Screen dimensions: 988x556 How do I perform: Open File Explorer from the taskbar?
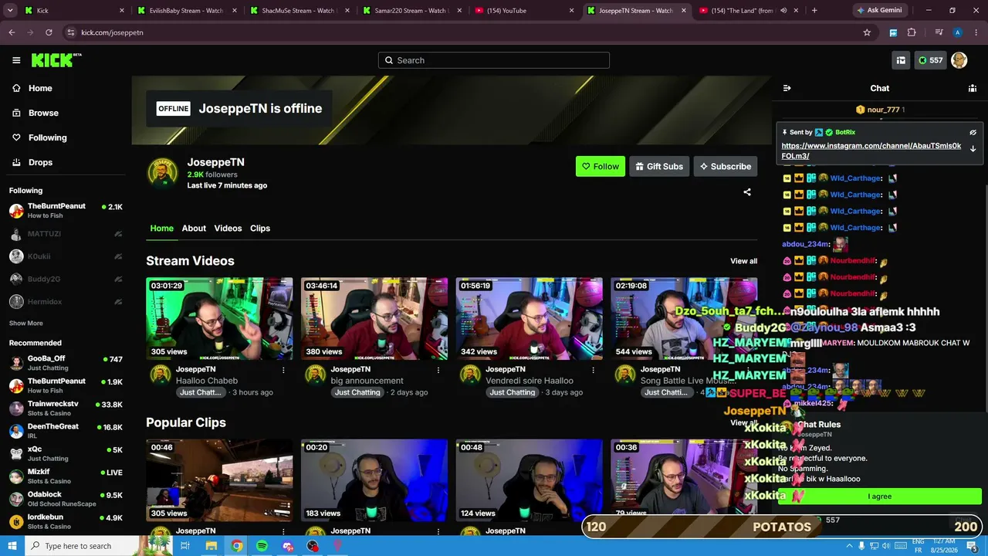pos(211,546)
